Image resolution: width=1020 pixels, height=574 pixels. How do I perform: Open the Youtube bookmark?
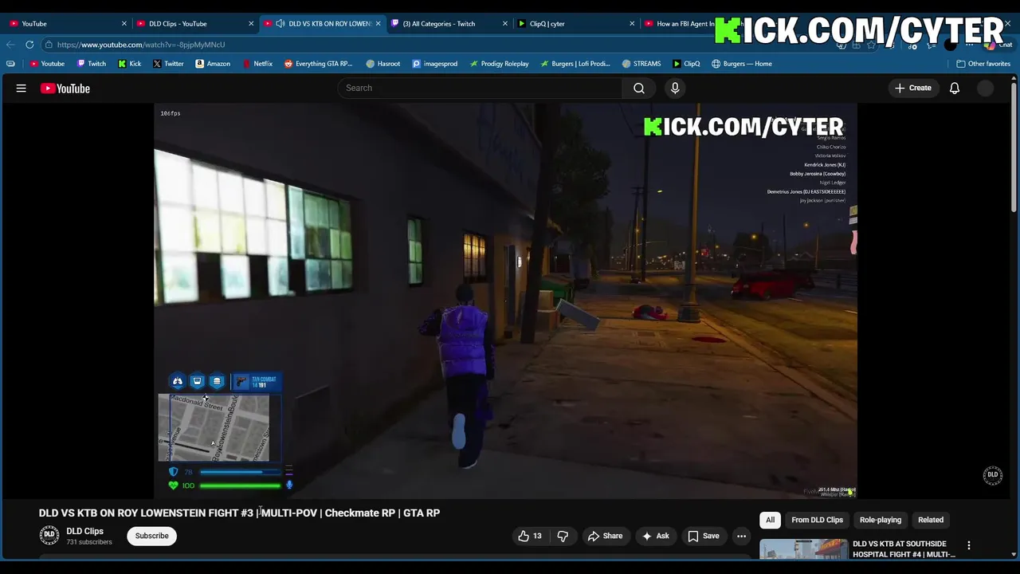pyautogui.click(x=47, y=64)
